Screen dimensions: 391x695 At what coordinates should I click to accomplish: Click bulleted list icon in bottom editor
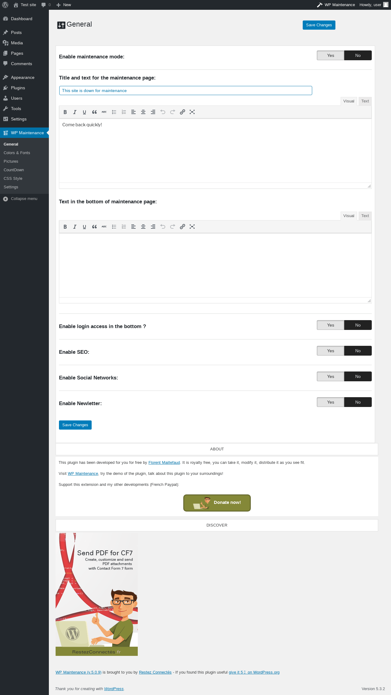point(114,227)
